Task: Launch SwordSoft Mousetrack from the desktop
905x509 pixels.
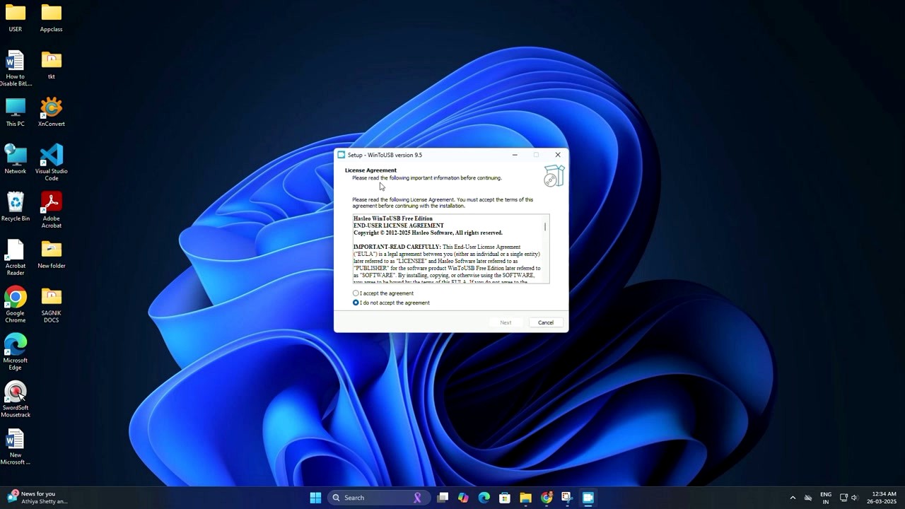Action: click(15, 392)
